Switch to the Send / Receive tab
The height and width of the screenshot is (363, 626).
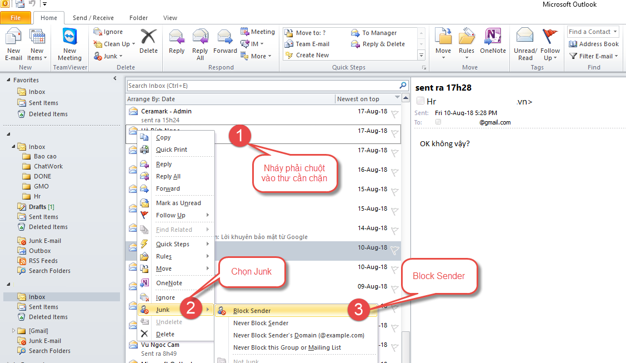[93, 18]
